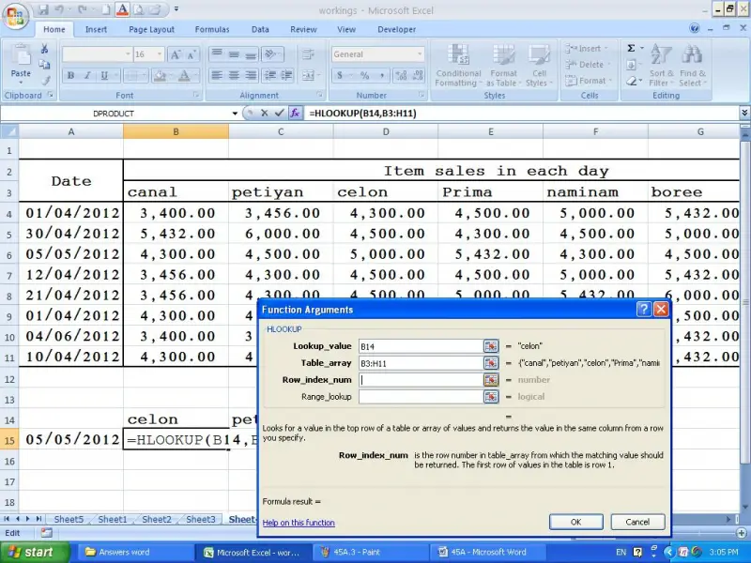Open the font name dropdown
Viewport: 751px width, 563px height.
pos(128,54)
